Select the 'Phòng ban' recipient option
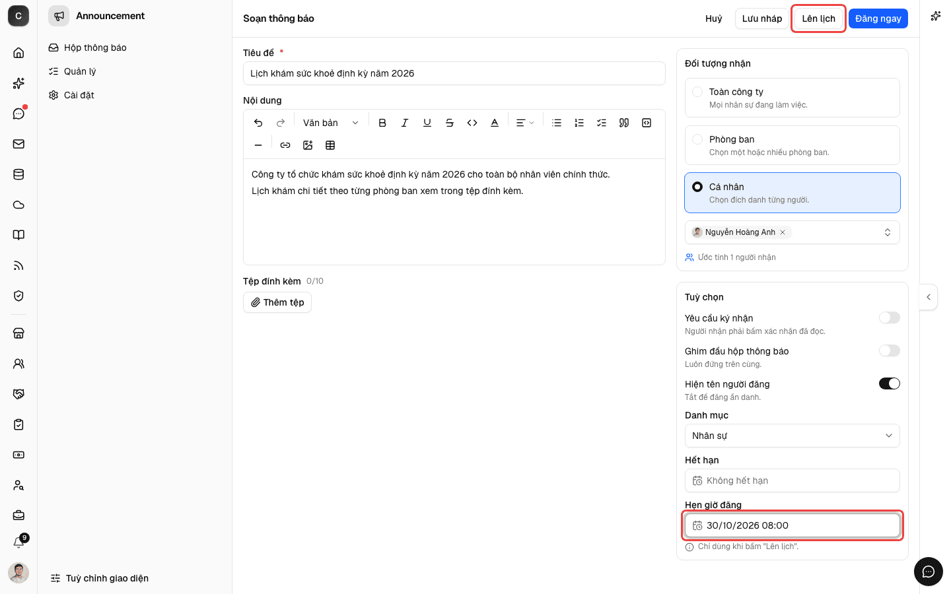This screenshot has height=594, width=951. click(792, 145)
